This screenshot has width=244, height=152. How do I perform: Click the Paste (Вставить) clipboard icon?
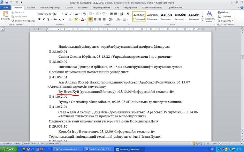[x=6, y=14]
